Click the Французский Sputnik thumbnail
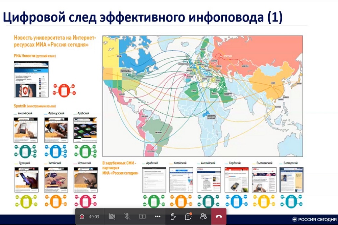Viewport: 338px width, 225px height. (56, 130)
